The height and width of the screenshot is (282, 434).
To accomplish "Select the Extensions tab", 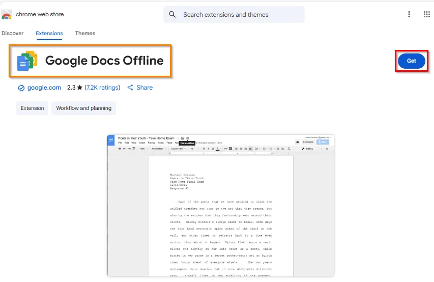I will click(x=49, y=33).
